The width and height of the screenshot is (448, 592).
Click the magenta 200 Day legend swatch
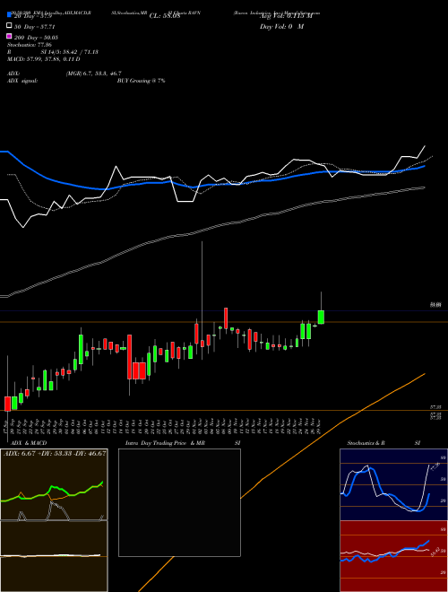coord(10,36)
